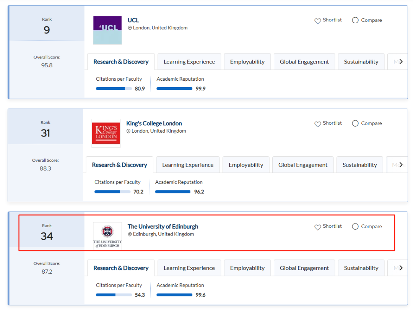Expand more tabs arrow in Edinburgh card

pyautogui.click(x=401, y=268)
